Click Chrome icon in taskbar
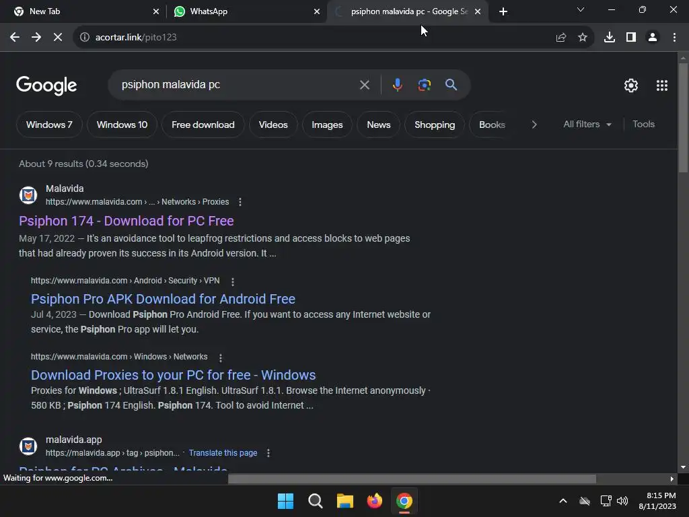This screenshot has width=689, height=517. pos(404,501)
